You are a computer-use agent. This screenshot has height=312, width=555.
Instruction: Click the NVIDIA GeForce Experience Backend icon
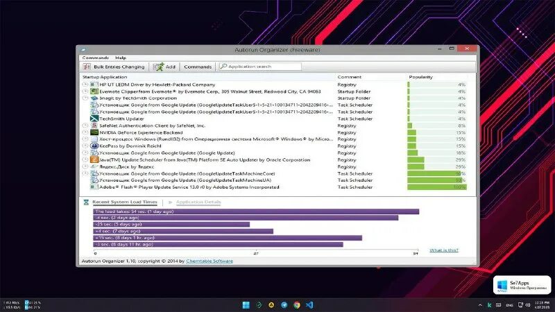click(x=94, y=132)
